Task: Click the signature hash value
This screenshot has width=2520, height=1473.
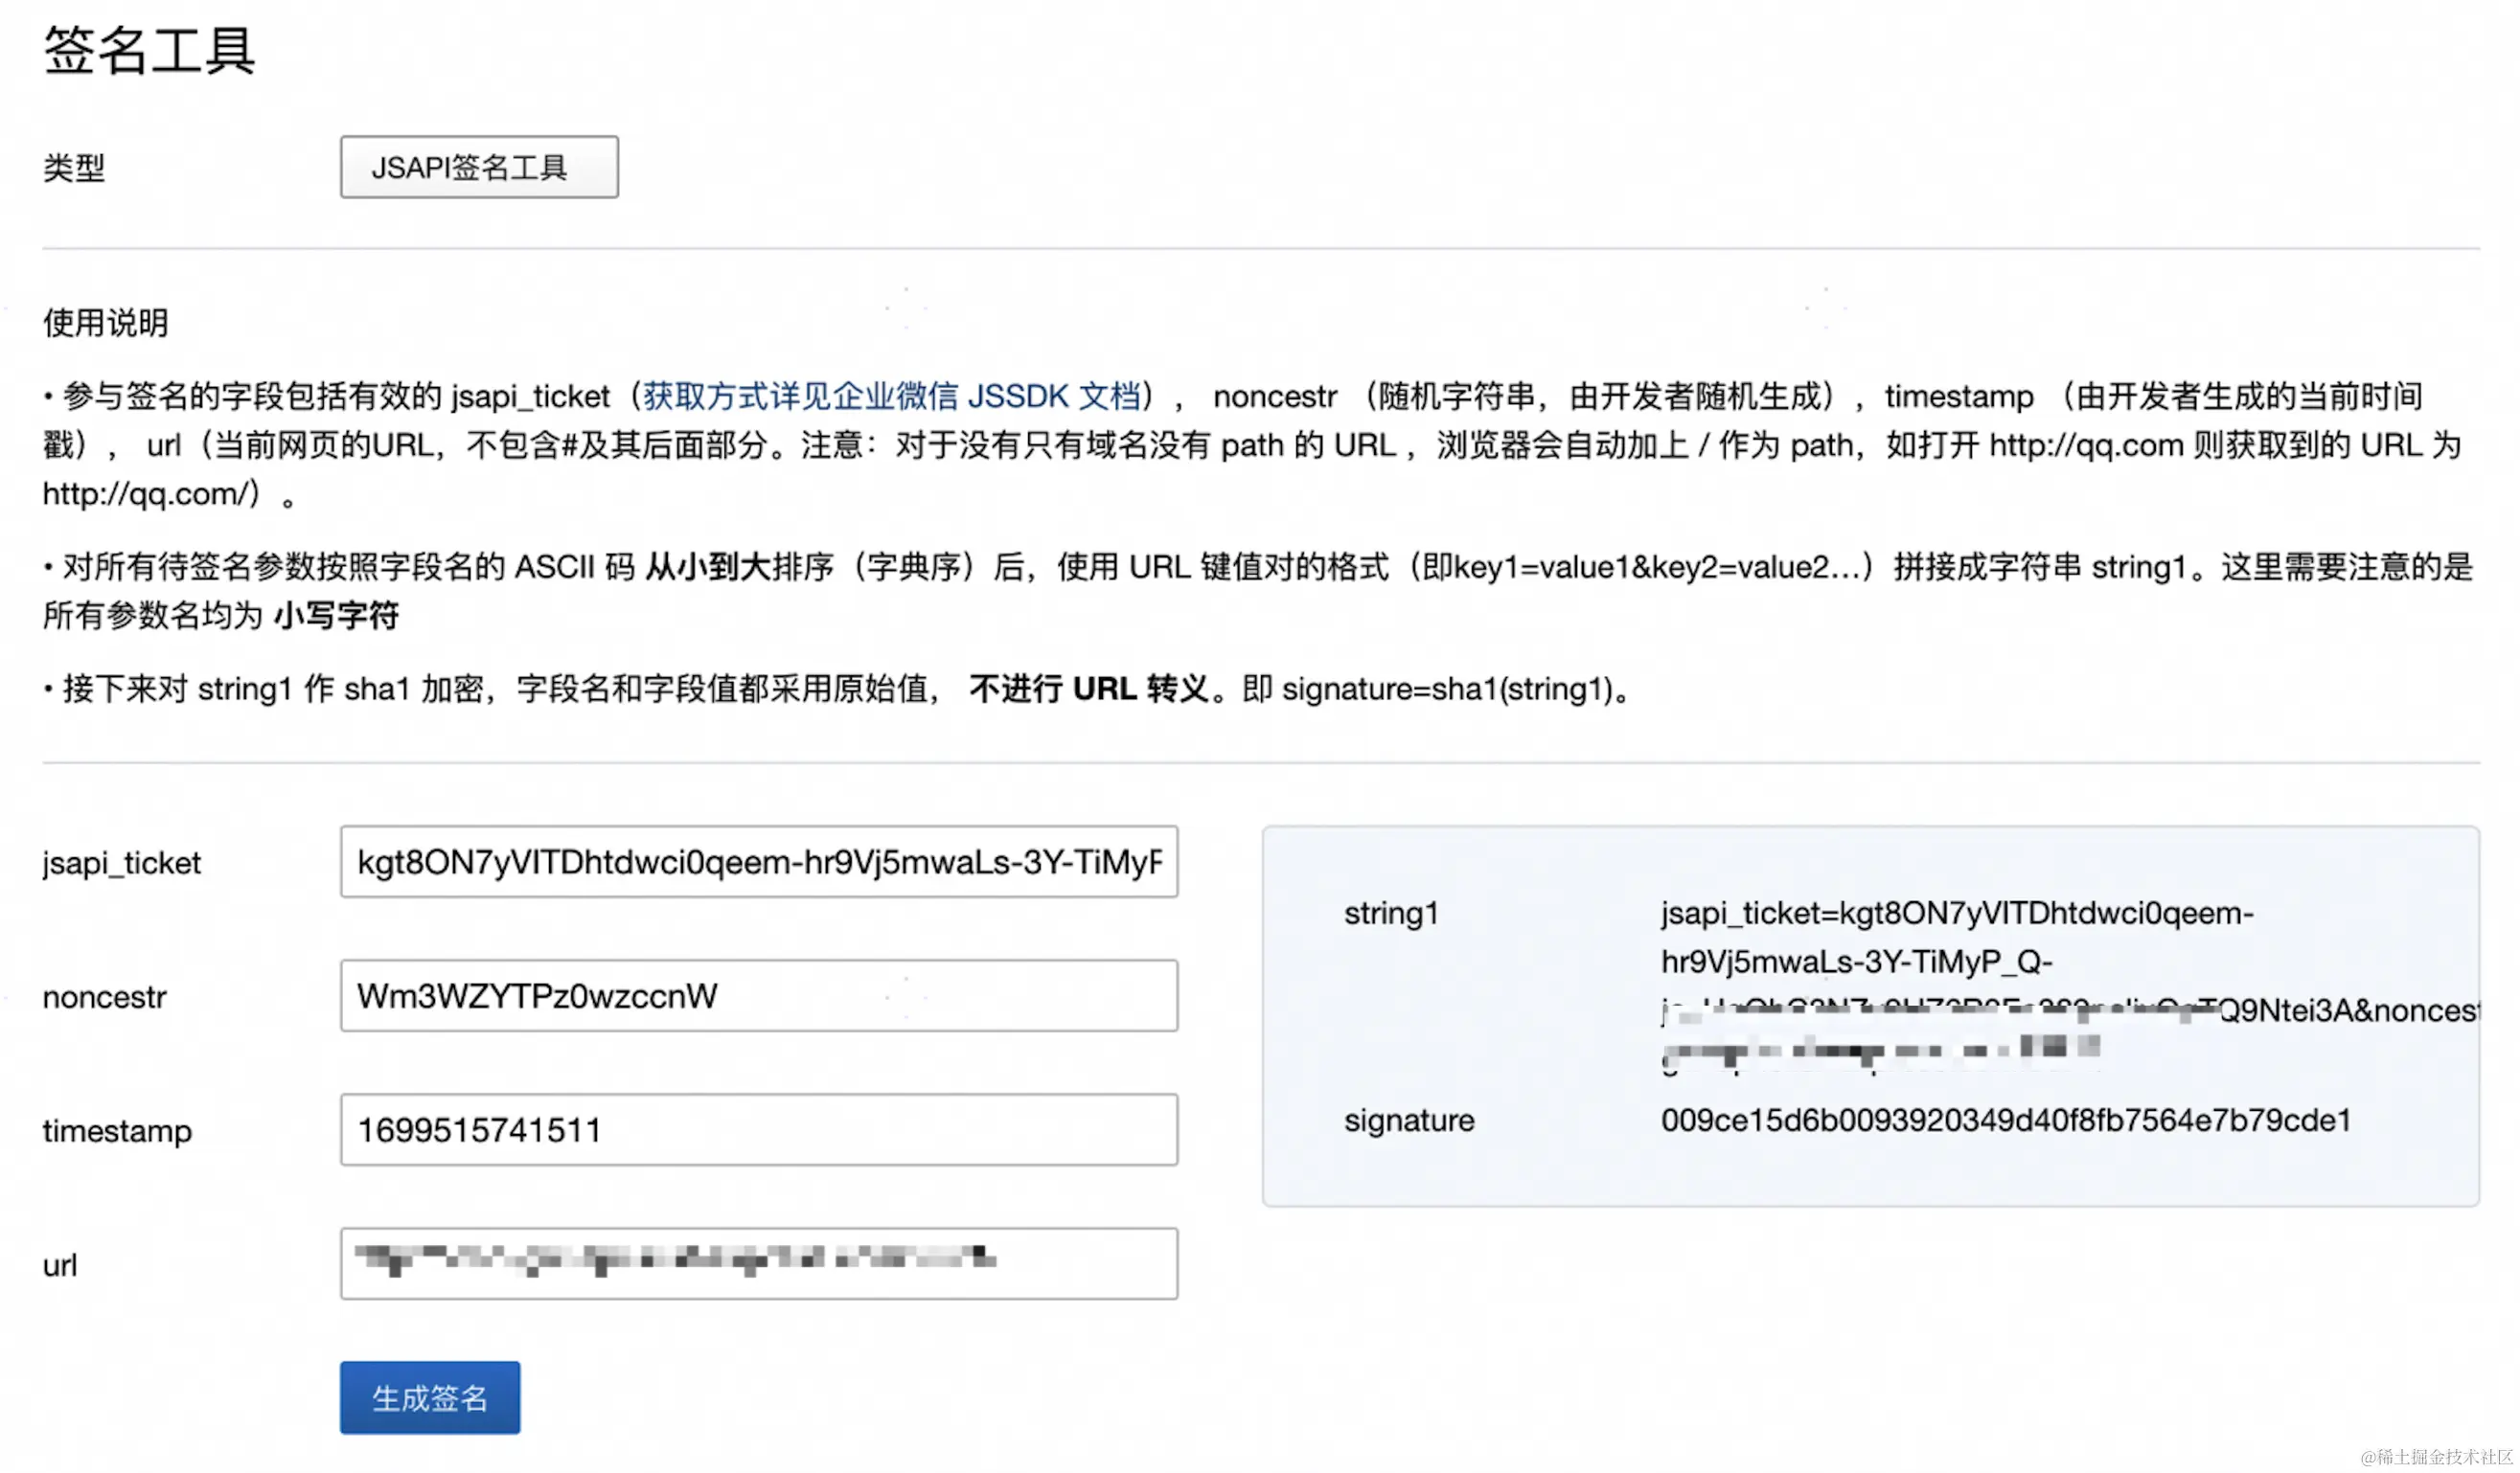Action: [x=2005, y=1121]
